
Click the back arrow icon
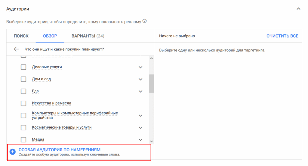pos(16,49)
